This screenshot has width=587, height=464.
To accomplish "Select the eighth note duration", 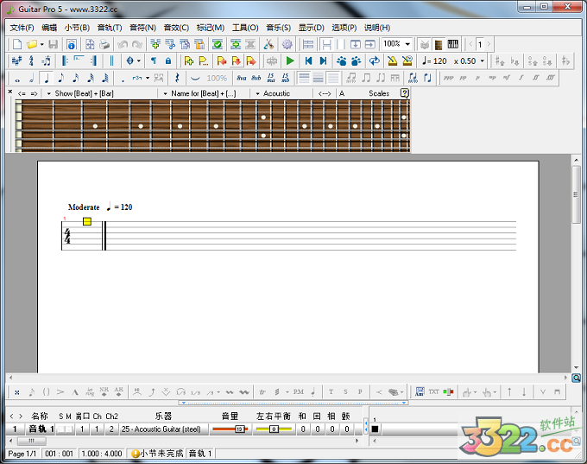I will [61, 78].
